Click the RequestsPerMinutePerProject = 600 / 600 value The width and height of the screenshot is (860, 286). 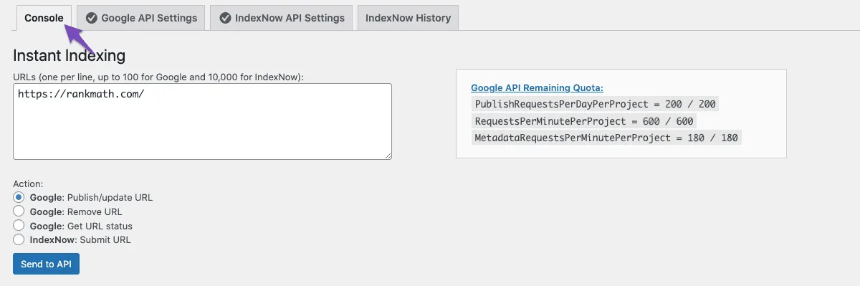click(x=584, y=121)
